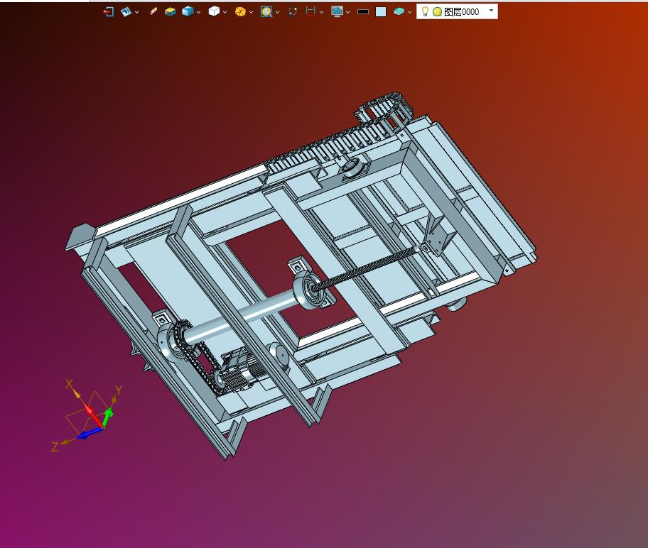Expand the blue shaded cube dropdown arrow
Image resolution: width=648 pixels, height=548 pixels.
point(198,12)
